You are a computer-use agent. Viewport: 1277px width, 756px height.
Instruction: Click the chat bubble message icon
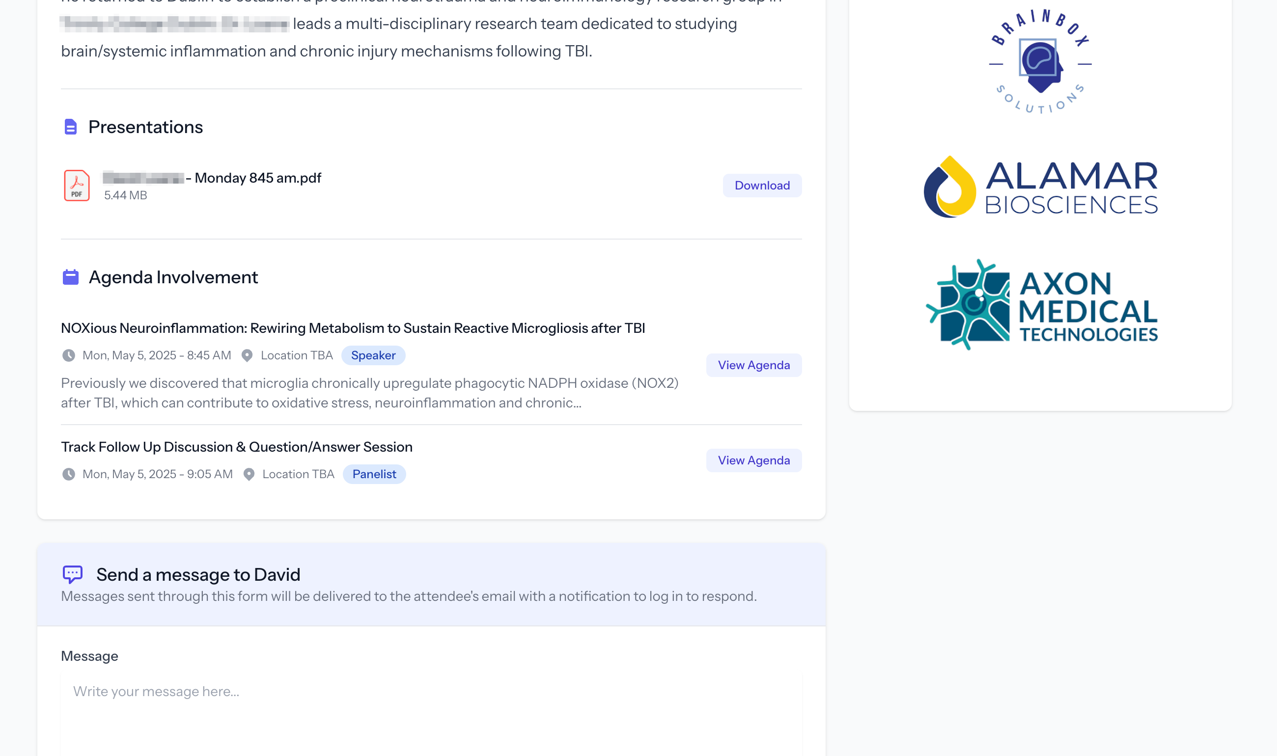tap(72, 574)
